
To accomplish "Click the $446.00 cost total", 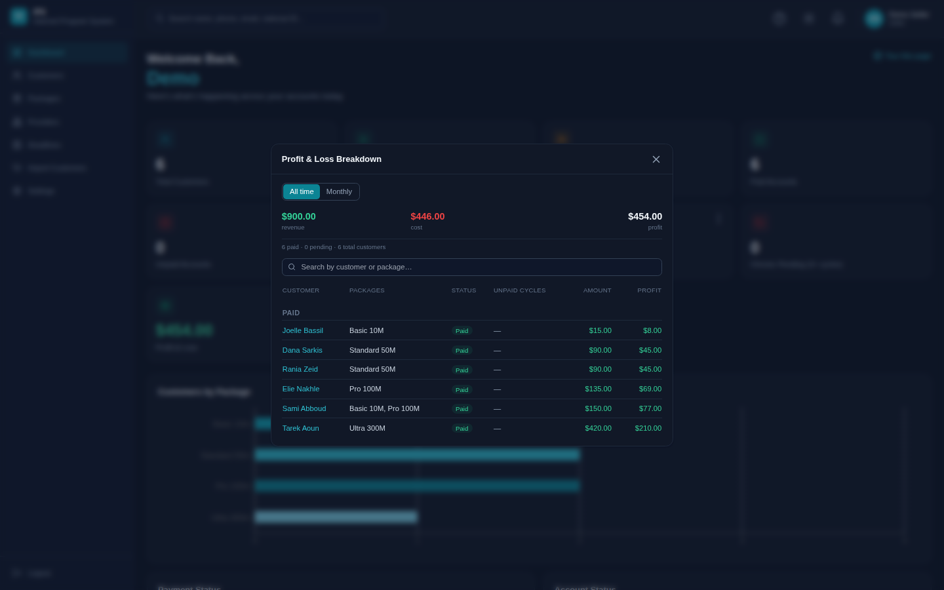I will (x=427, y=216).
